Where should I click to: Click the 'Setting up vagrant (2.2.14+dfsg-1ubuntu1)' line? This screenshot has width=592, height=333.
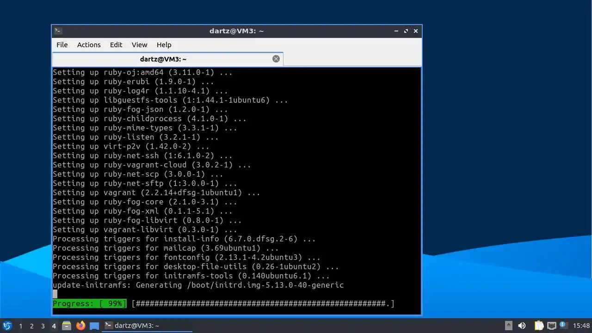tap(156, 192)
